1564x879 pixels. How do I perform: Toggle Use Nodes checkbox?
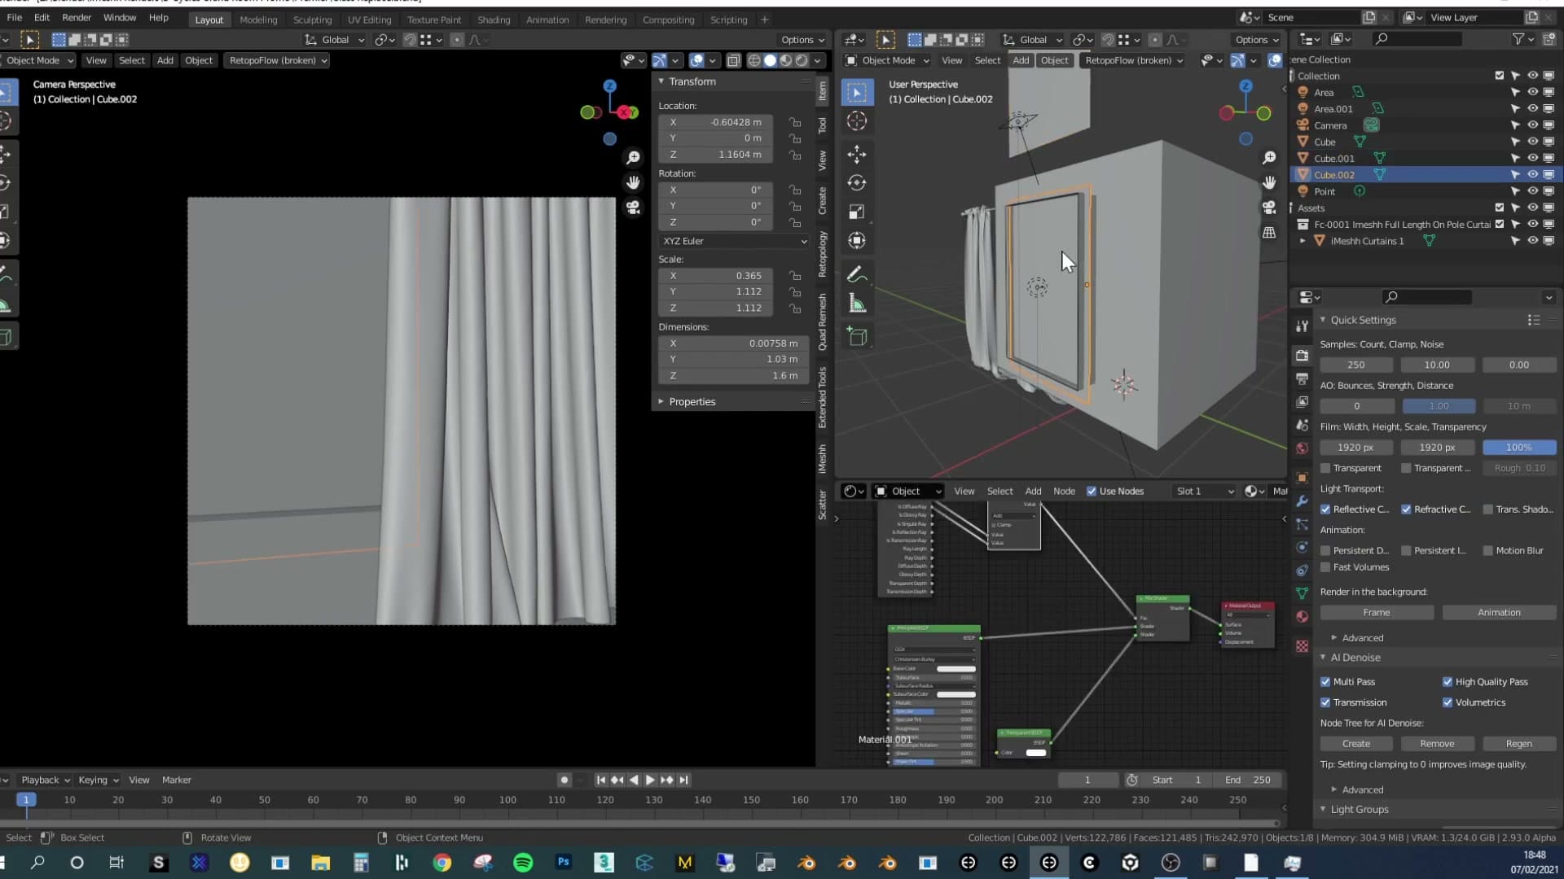coord(1092,491)
